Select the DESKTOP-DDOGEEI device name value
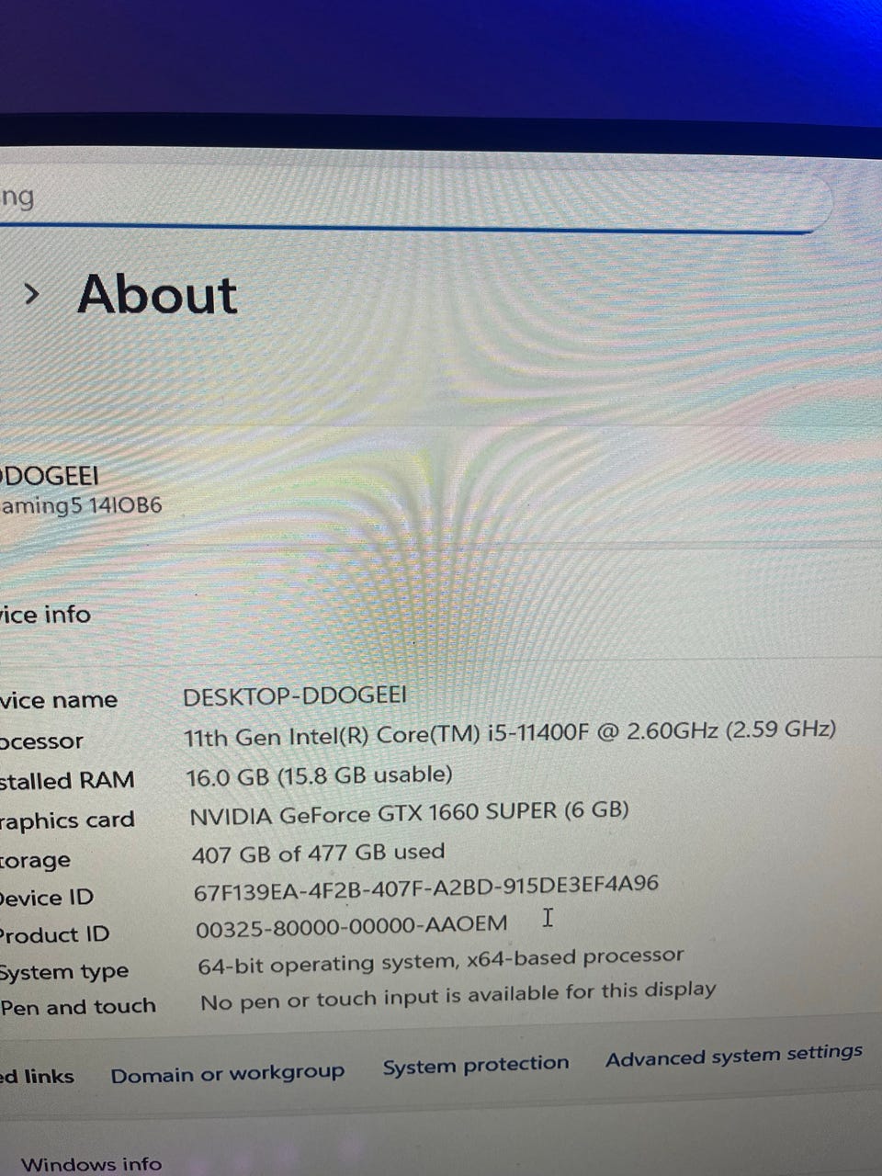 pos(294,695)
